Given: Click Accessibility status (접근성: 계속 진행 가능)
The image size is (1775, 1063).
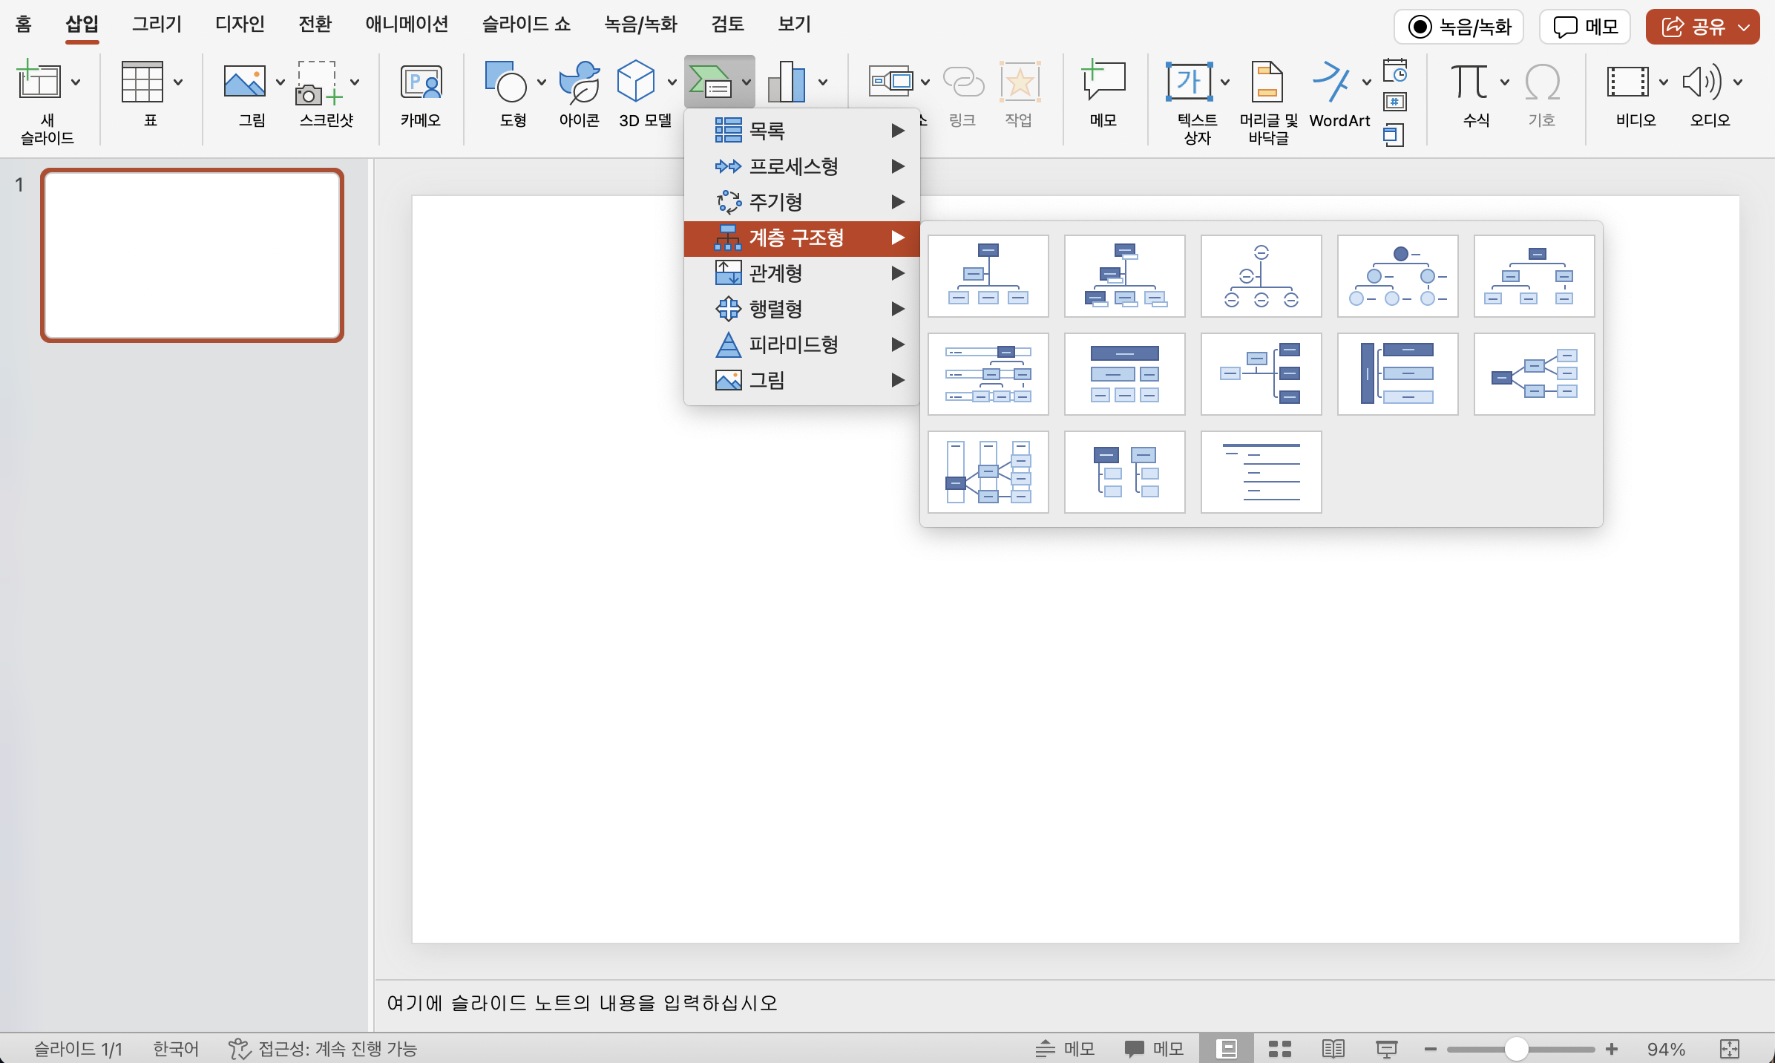Looking at the screenshot, I should click(323, 1048).
